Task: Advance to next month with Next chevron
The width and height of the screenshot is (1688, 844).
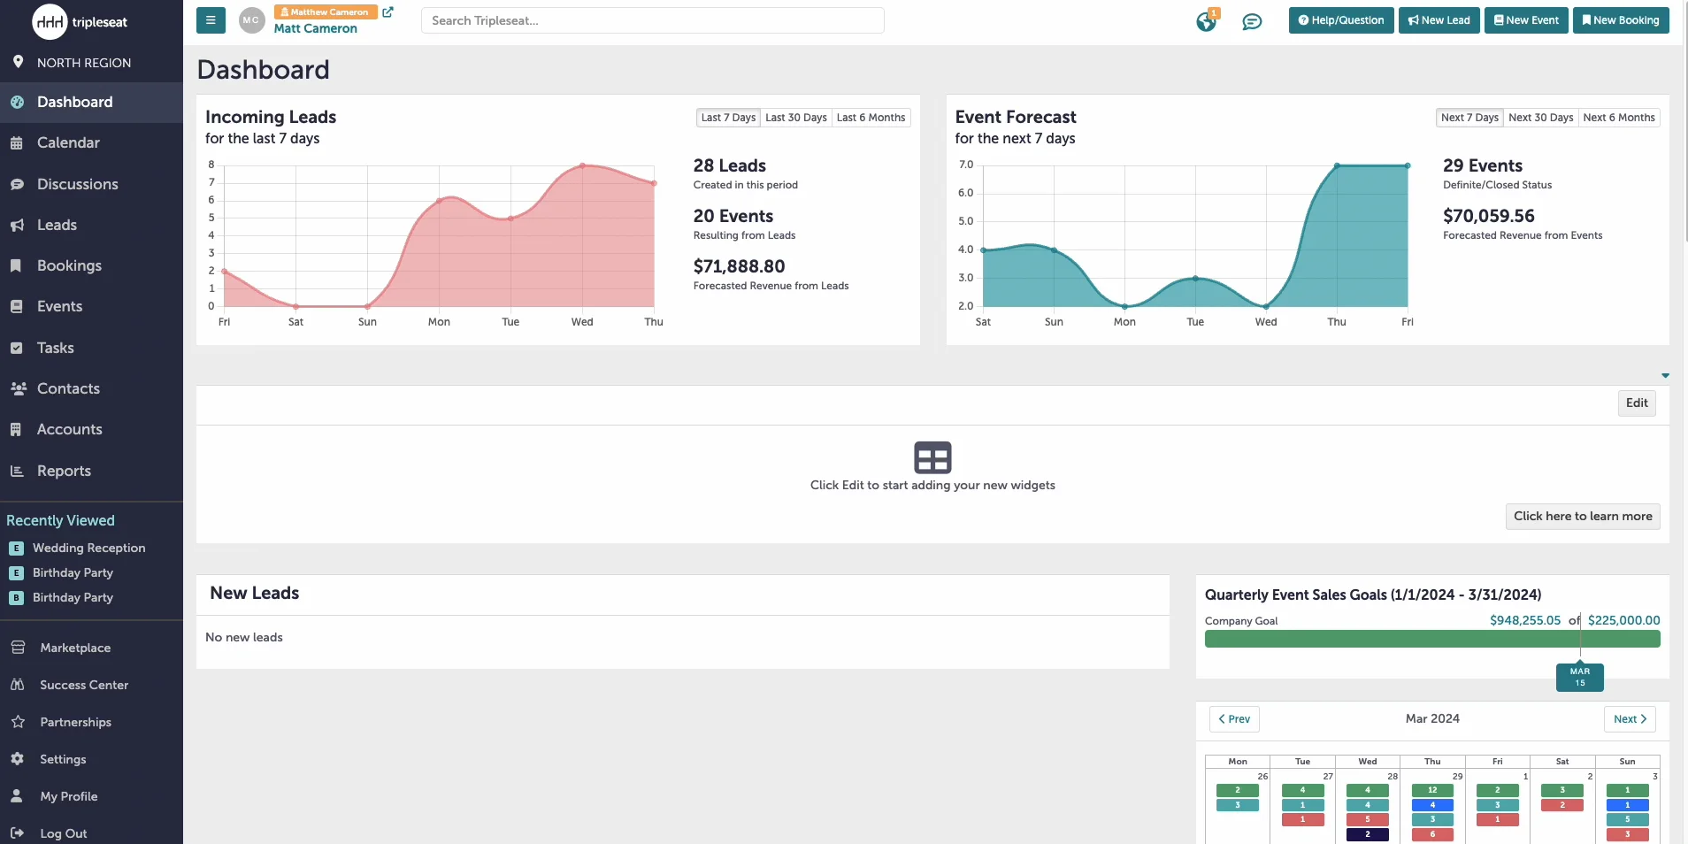Action: coord(1629,718)
